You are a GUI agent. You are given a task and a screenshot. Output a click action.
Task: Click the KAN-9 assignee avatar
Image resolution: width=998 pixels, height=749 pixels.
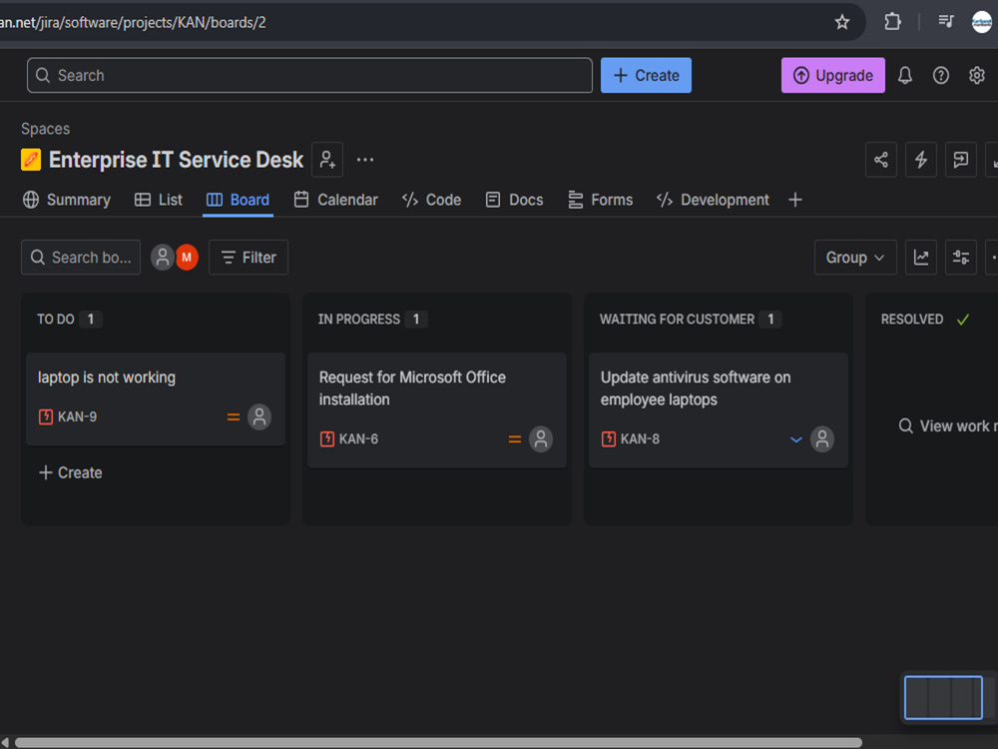[x=259, y=417]
